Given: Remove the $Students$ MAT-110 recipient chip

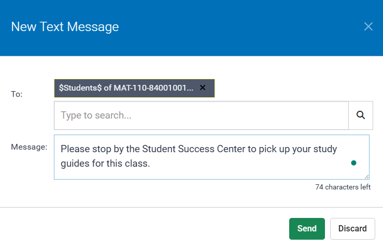Looking at the screenshot, I should pos(203,88).
